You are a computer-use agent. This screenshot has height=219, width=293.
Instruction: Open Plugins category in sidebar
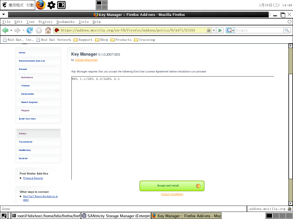point(25,110)
